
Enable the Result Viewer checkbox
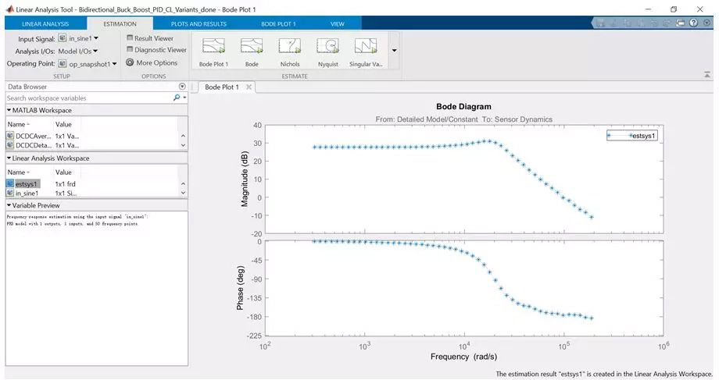click(130, 37)
